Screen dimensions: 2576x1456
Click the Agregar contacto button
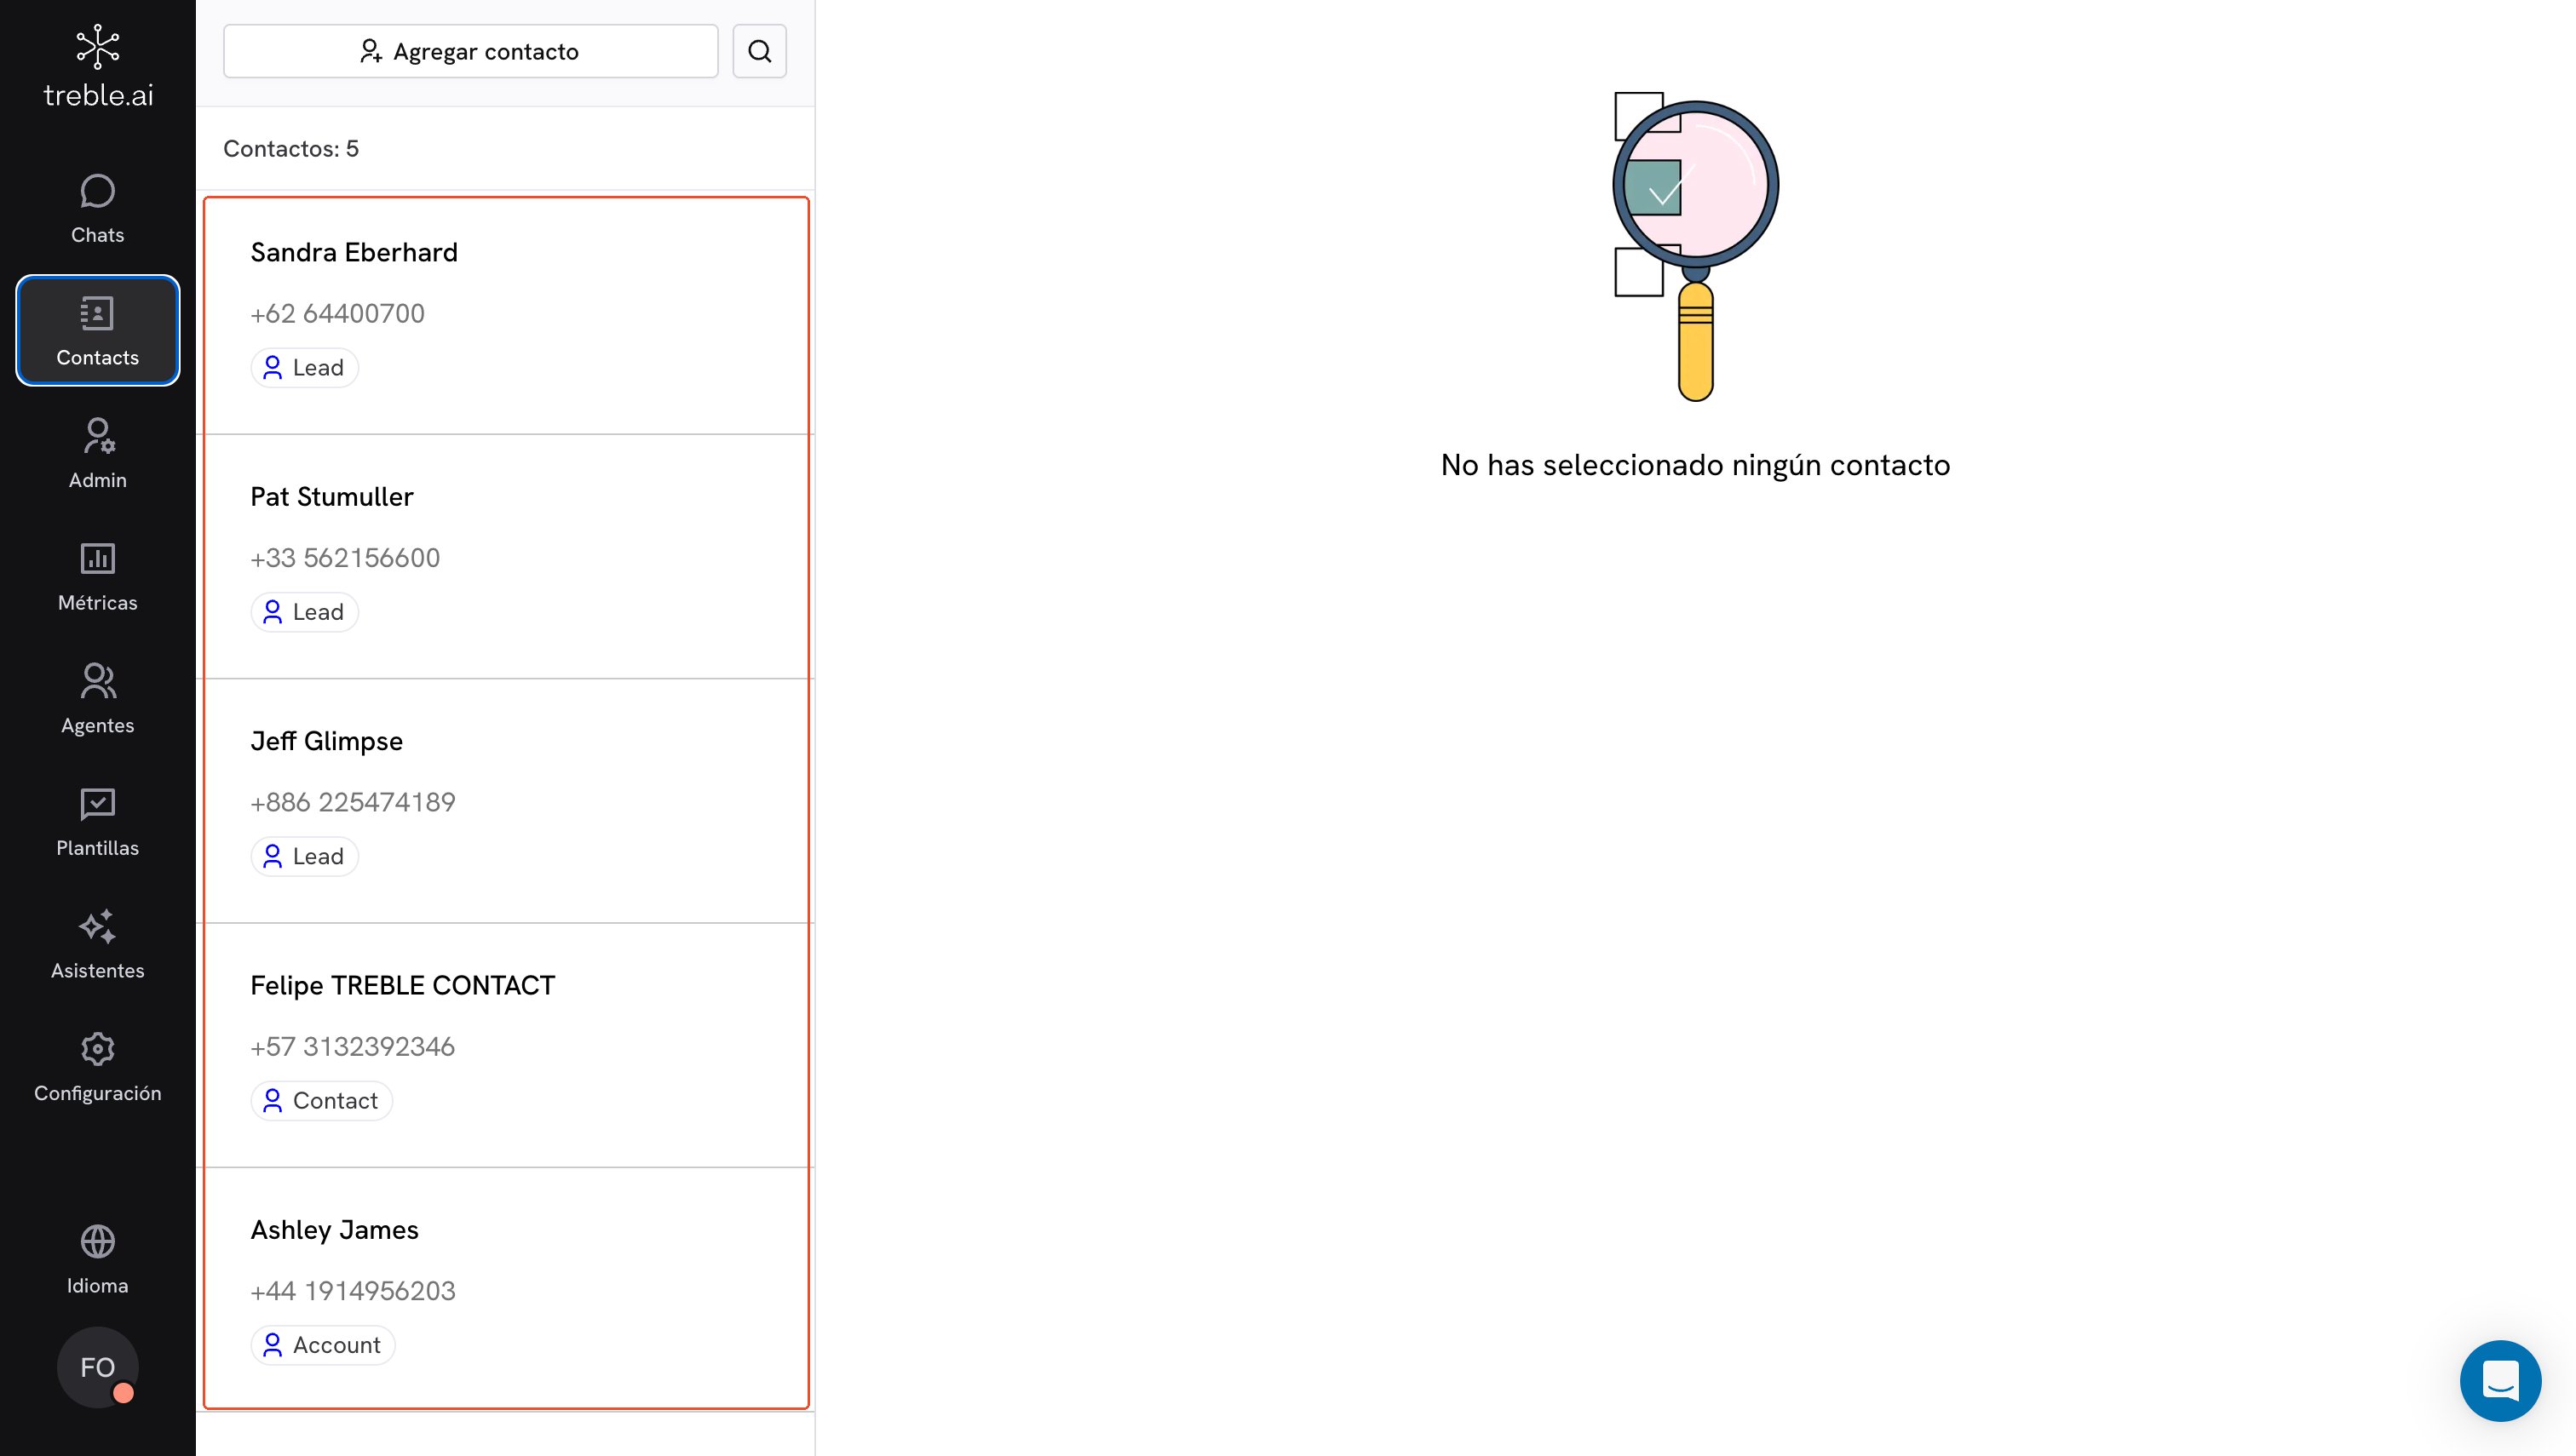pos(470,51)
